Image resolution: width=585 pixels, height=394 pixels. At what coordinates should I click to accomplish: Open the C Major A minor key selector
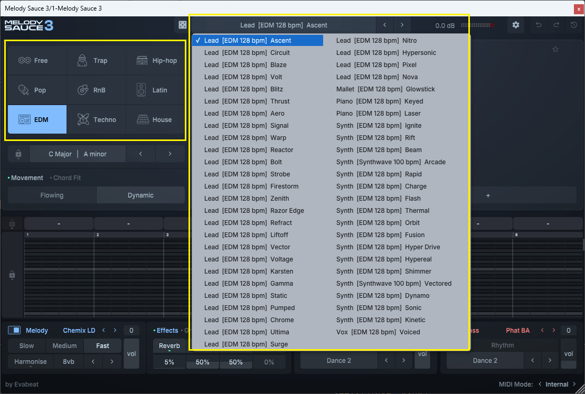(x=78, y=154)
